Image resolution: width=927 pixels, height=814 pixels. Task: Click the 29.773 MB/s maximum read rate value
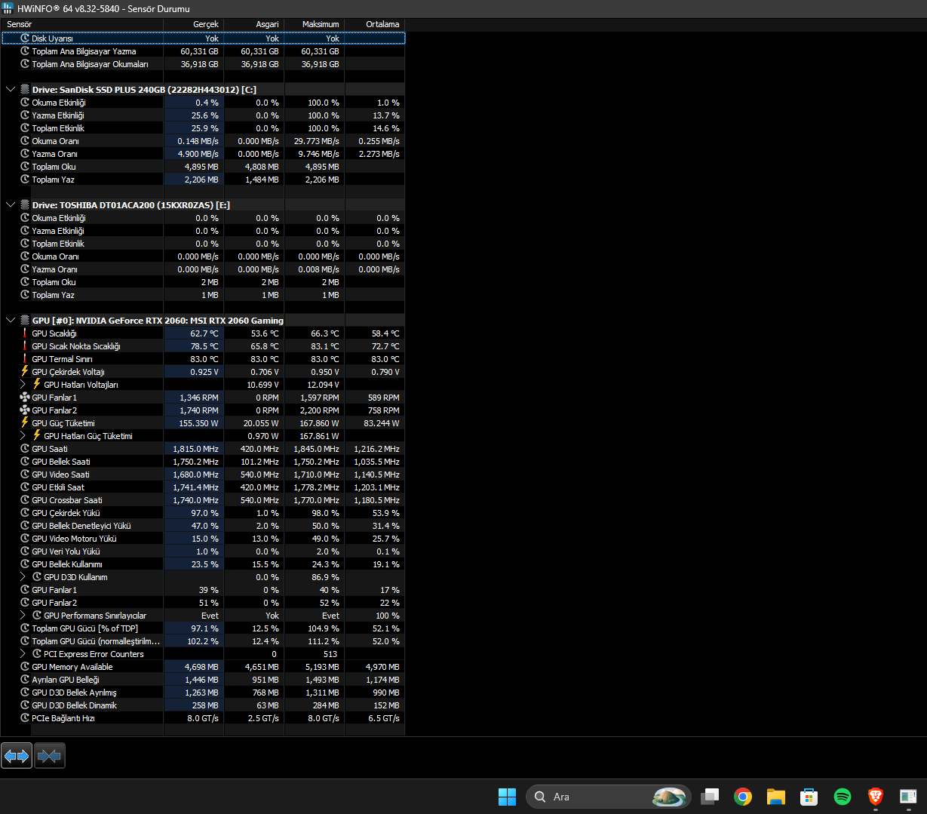pos(316,141)
